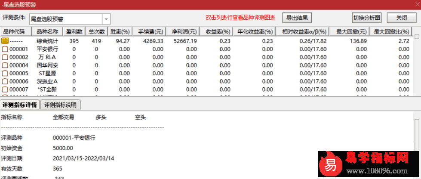This screenshot has height=179, width=421.
Task: Select the 综合统计 summary row name
Action: point(47,41)
